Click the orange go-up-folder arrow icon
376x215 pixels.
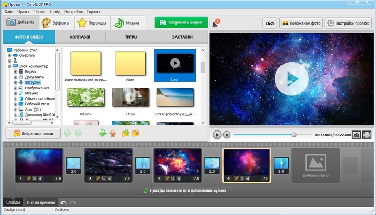click(113, 133)
